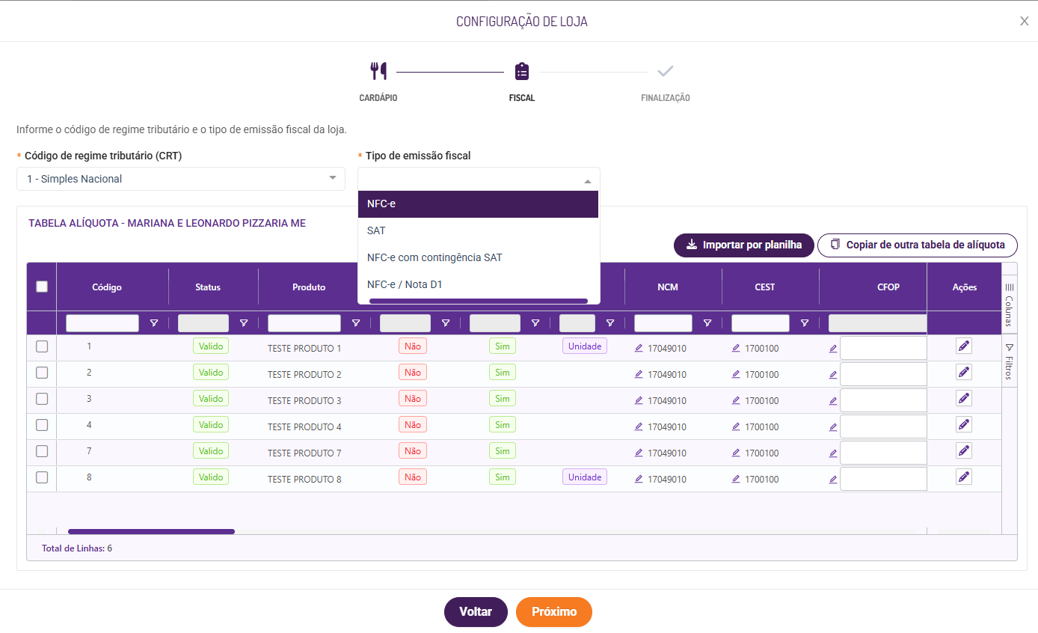Image resolution: width=1038 pixels, height=633 pixels.
Task: Choose NFC-e from the emission type list
Action: 478,204
